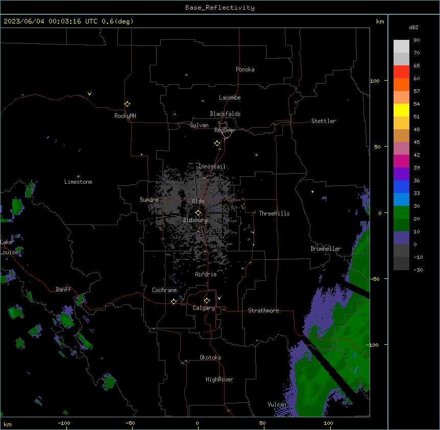Click the 65 dBZ red legend swatch

click(401, 72)
